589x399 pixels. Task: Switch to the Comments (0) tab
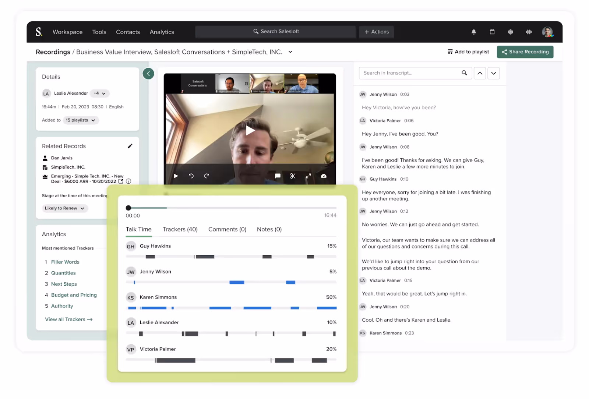(227, 229)
